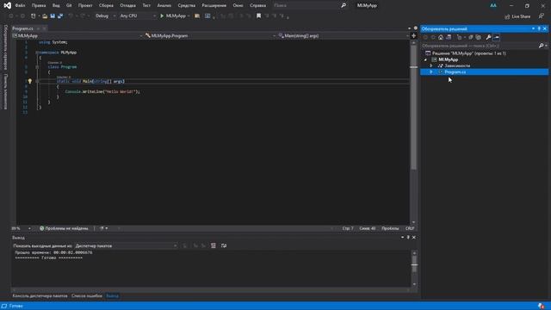Start debugging with MLMyApp run button

tap(172, 15)
